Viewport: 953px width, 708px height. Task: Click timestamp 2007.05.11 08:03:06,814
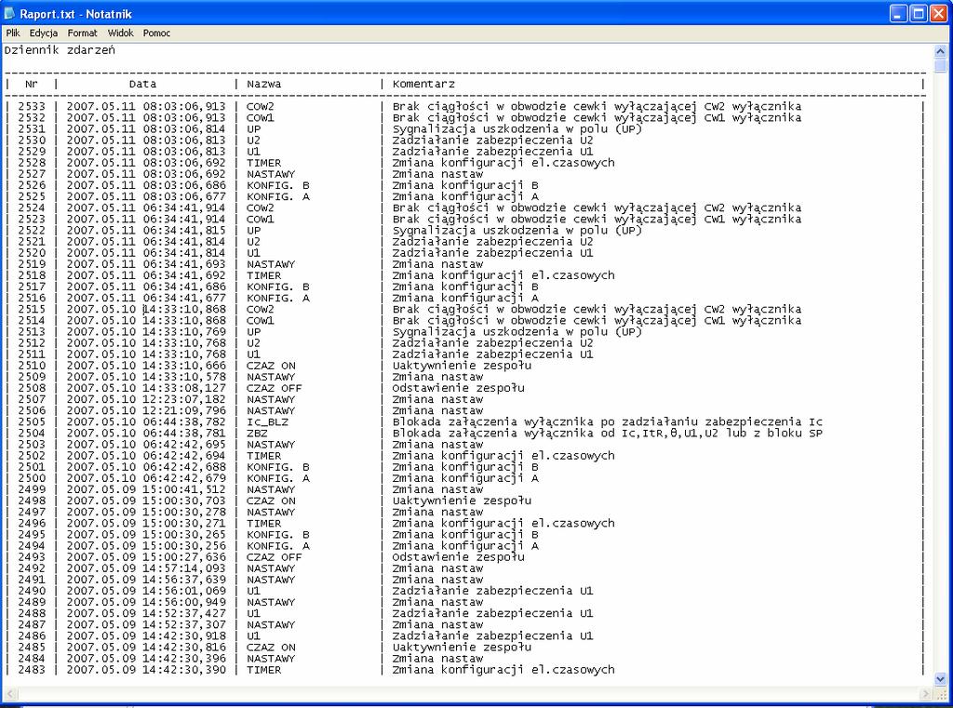146,128
